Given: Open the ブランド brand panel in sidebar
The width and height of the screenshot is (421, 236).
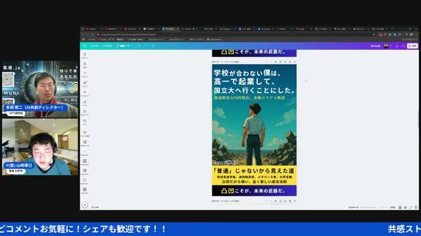Looking at the screenshot, I should pyautogui.click(x=85, y=84).
